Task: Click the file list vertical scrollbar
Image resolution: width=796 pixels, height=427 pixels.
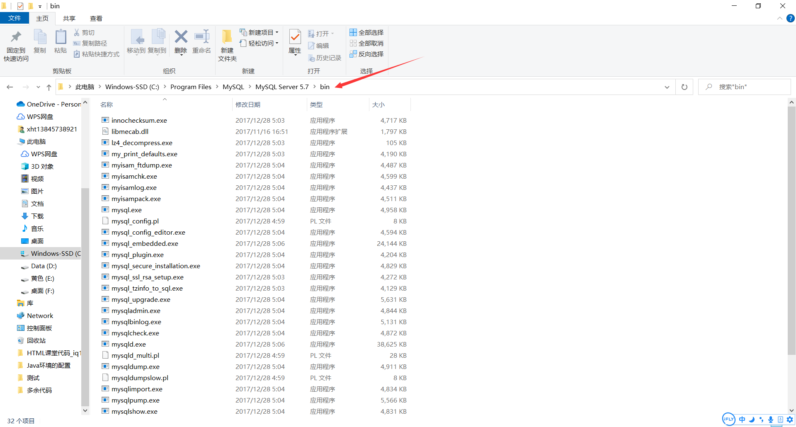Action: tap(791, 230)
